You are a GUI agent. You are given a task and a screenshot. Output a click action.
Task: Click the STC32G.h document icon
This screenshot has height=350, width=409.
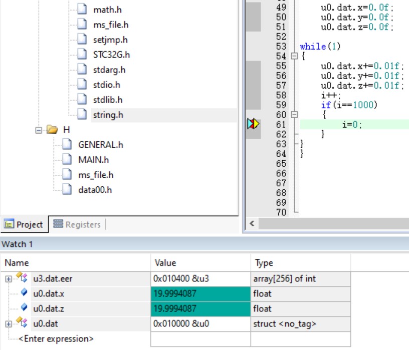82,54
